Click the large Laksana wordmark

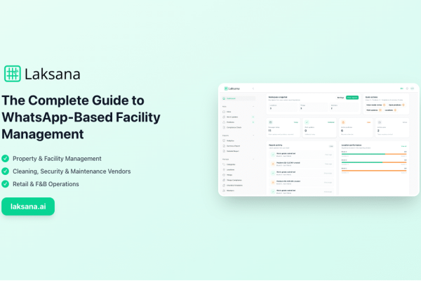(53, 74)
